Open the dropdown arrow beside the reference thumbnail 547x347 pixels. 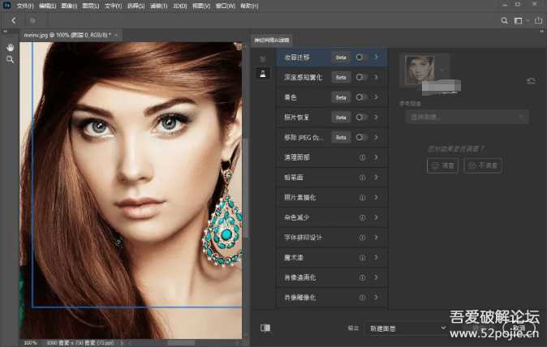tap(442, 70)
